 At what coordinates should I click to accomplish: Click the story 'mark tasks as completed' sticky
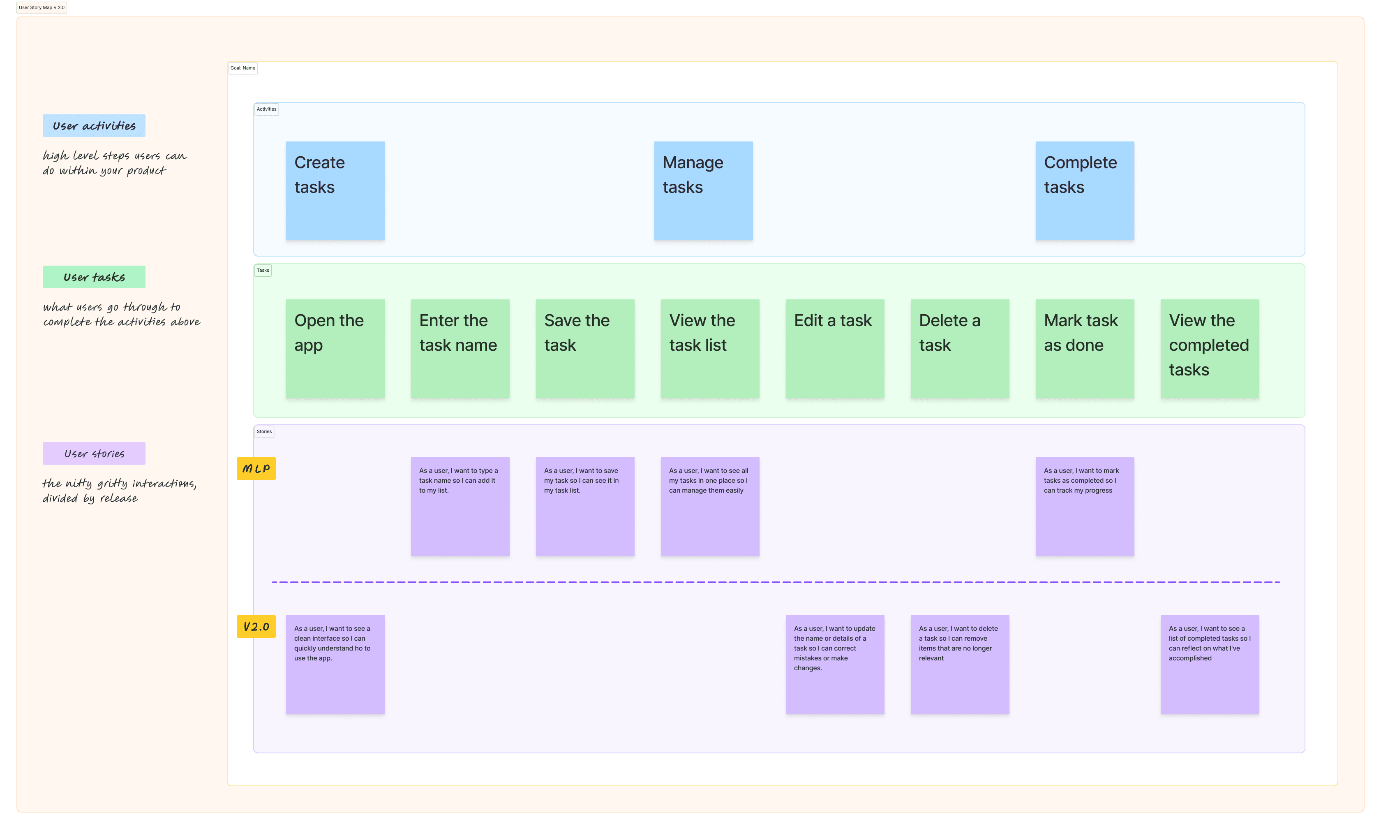tap(1085, 507)
